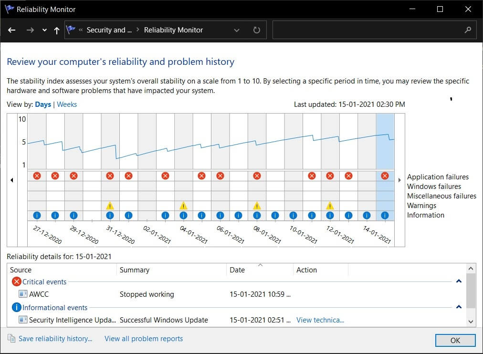Click the flag icon in the address bar
Viewport: 483px width, 354px height.
pyautogui.click(x=71, y=30)
